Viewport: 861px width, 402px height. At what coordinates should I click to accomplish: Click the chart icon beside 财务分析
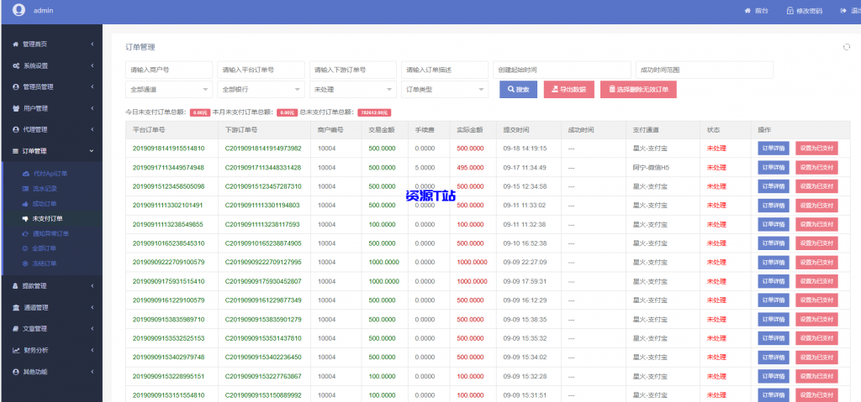pyautogui.click(x=16, y=350)
